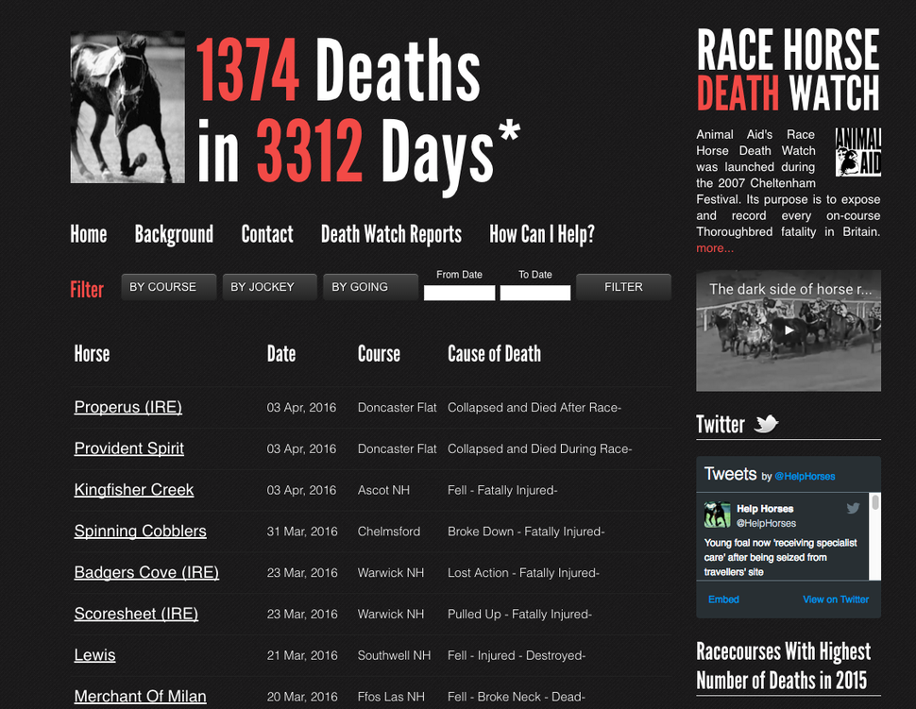Open How Can I Help? page
Screen dimensions: 916x709
[x=542, y=234]
